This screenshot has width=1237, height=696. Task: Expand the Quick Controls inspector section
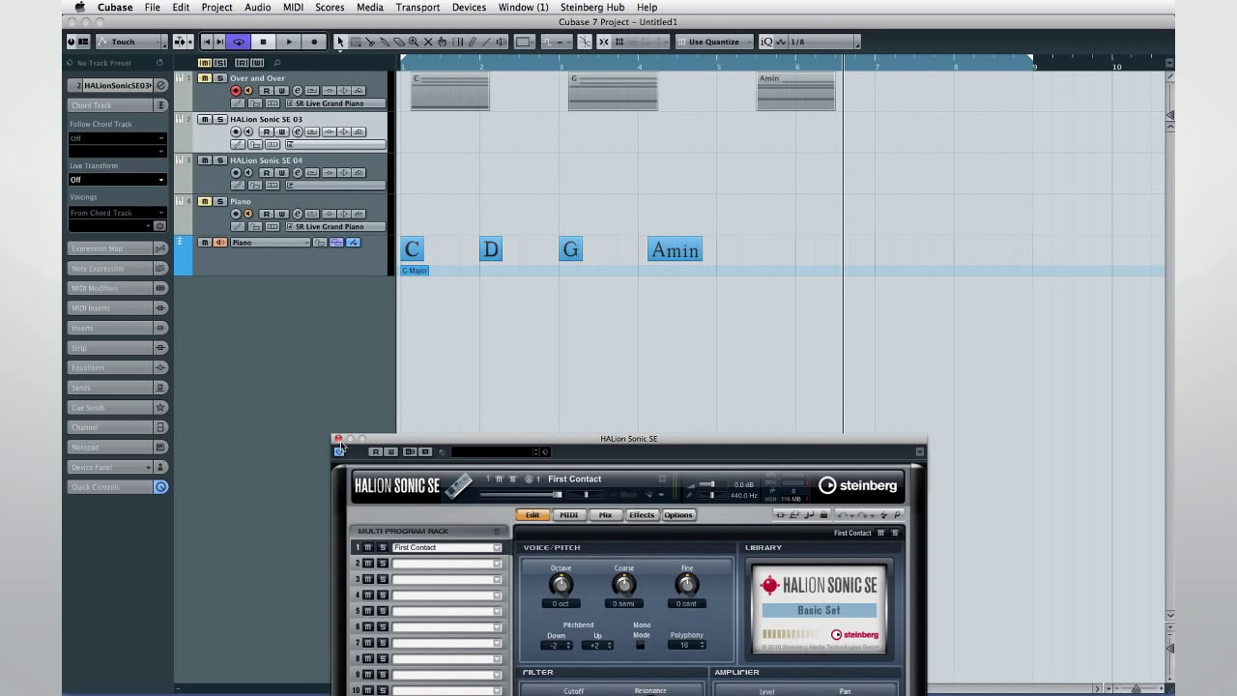coord(117,487)
